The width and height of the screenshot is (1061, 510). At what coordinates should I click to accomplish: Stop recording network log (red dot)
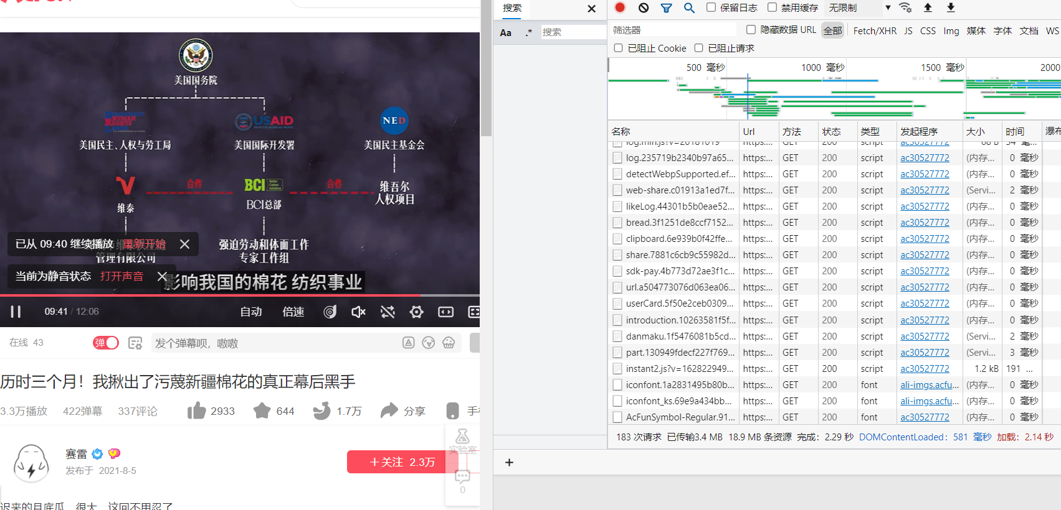tap(620, 7)
